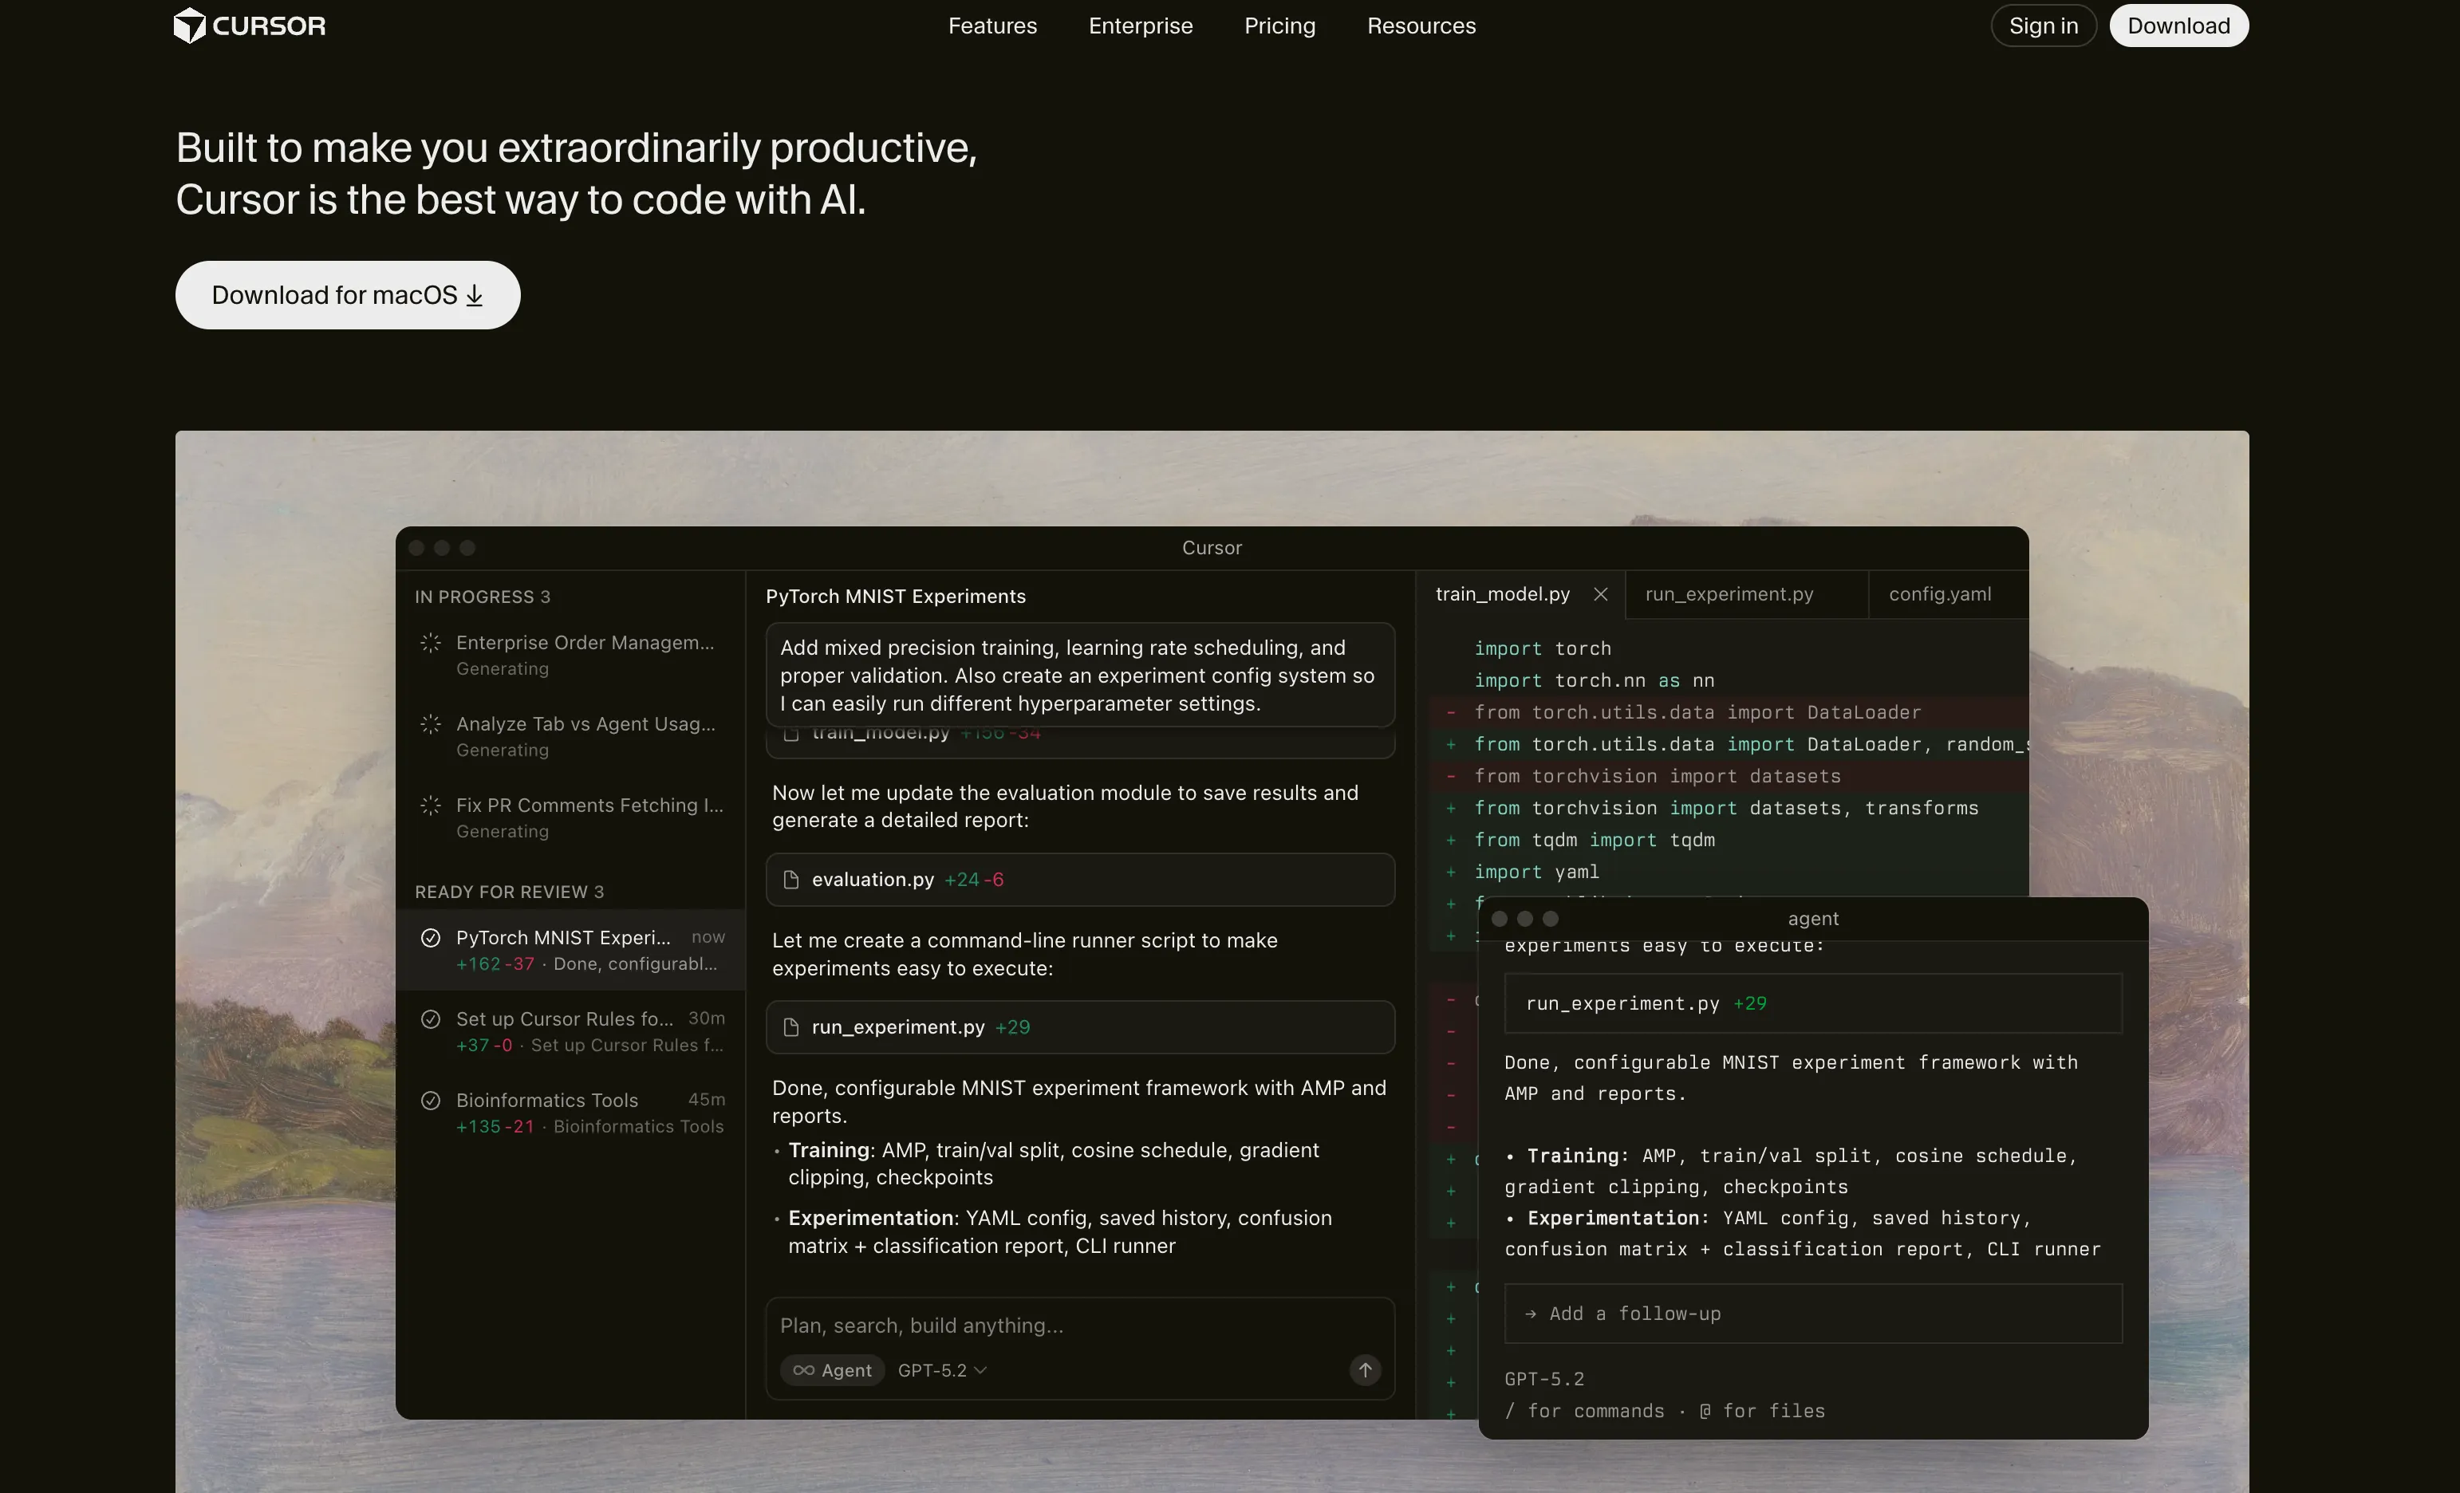The width and height of the screenshot is (2460, 1493).
Task: Click spinner icon next to Analyze Tab vs Agent Usage
Action: [x=430, y=724]
